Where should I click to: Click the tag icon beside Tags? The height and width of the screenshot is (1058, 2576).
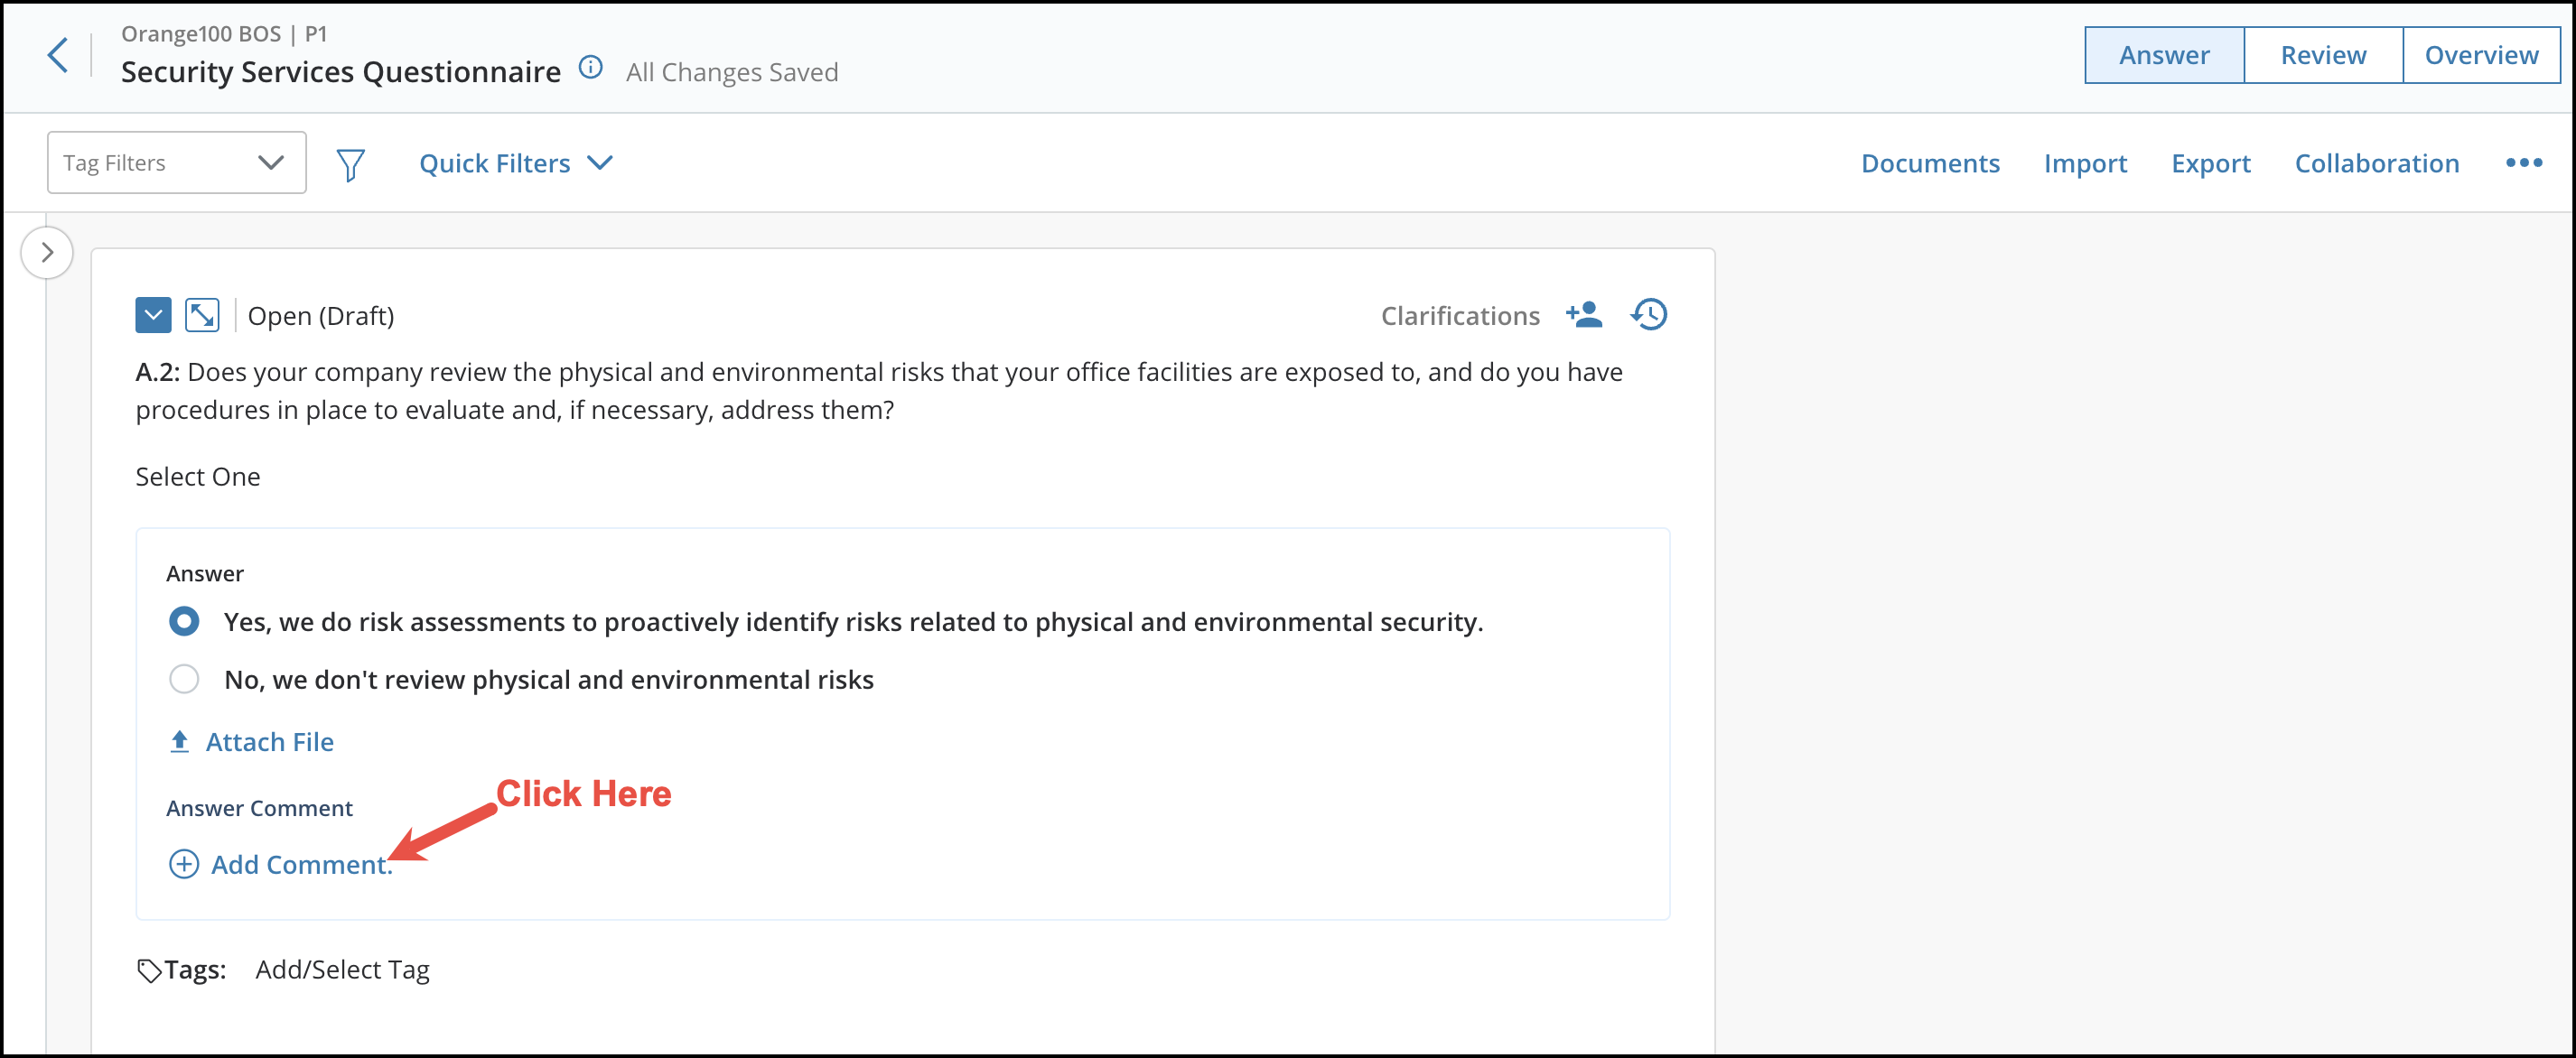click(149, 970)
